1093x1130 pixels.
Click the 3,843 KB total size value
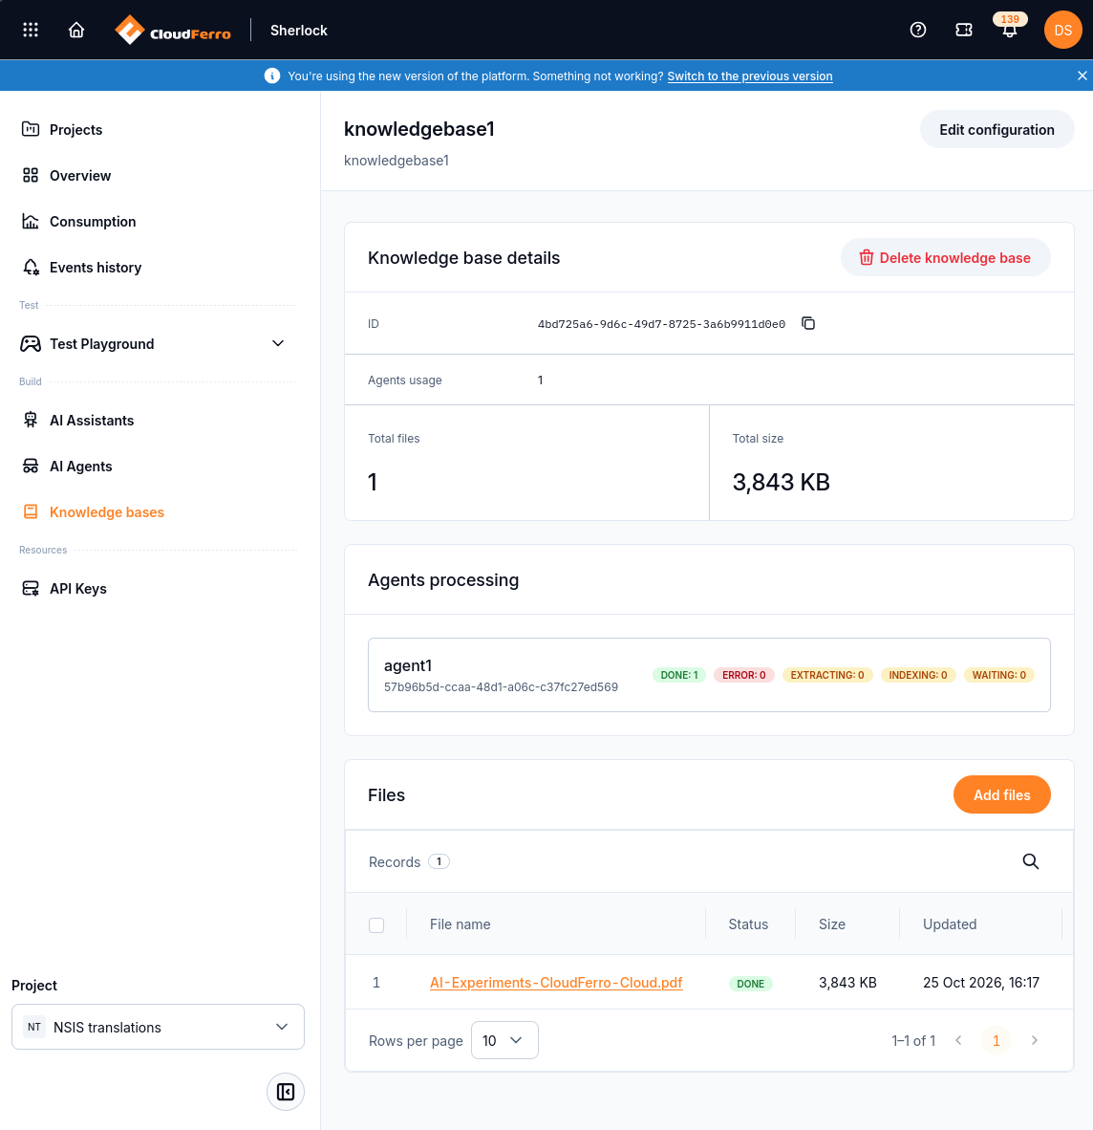pos(782,482)
